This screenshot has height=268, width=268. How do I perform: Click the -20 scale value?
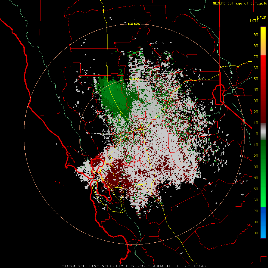point(255,156)
